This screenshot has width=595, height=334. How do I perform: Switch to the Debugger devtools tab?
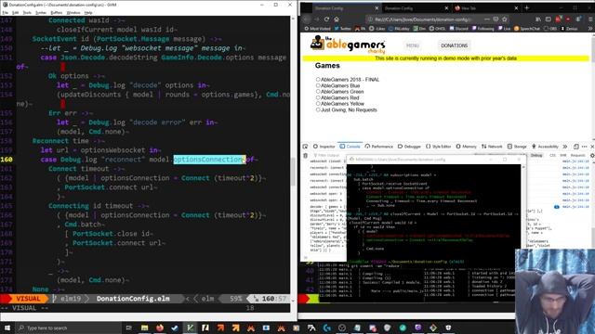point(409,147)
